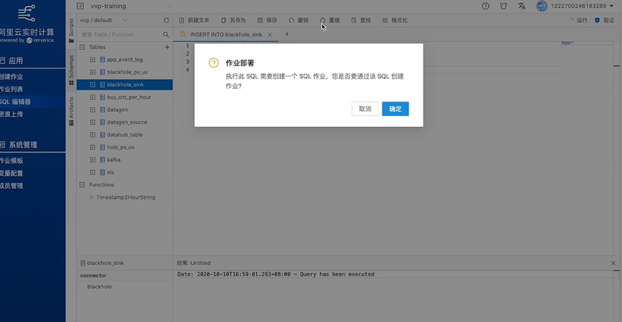Select the app_event_log table

tap(124, 59)
